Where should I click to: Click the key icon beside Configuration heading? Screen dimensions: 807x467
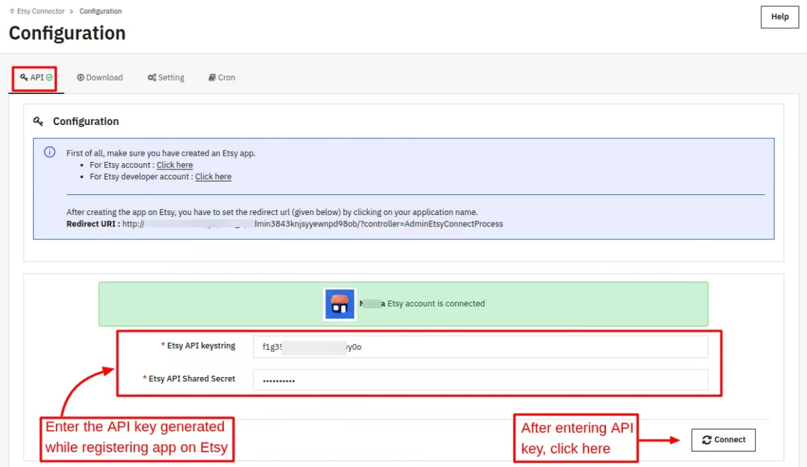(39, 122)
